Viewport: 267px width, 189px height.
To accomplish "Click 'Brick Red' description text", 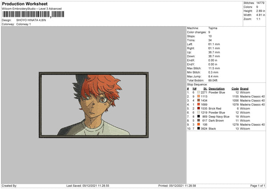I will 215,108.
